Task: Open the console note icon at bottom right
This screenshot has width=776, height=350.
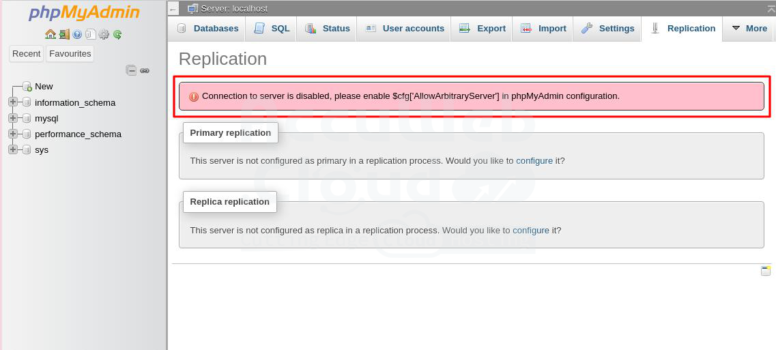Action: click(766, 271)
